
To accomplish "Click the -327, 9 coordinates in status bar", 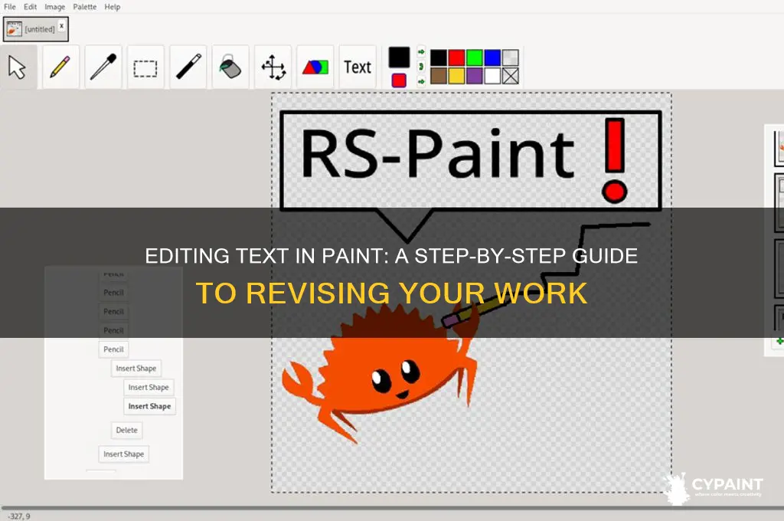I will tap(19, 516).
